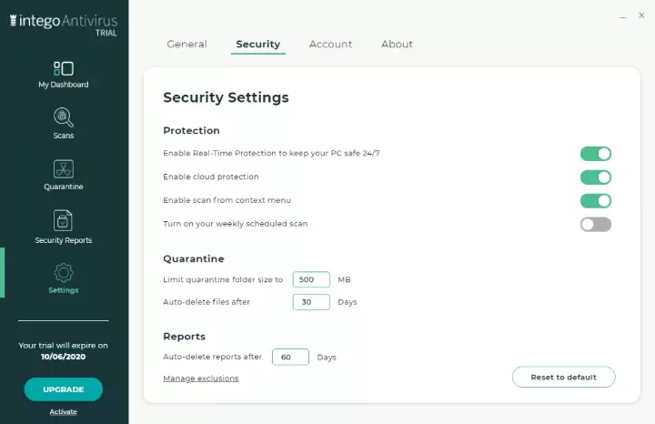655x424 pixels.
Task: Click the Quarantine section heading
Action: 194,258
